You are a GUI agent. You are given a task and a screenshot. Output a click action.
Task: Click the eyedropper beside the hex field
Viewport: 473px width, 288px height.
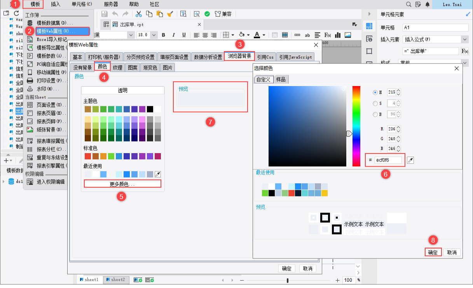click(410, 160)
